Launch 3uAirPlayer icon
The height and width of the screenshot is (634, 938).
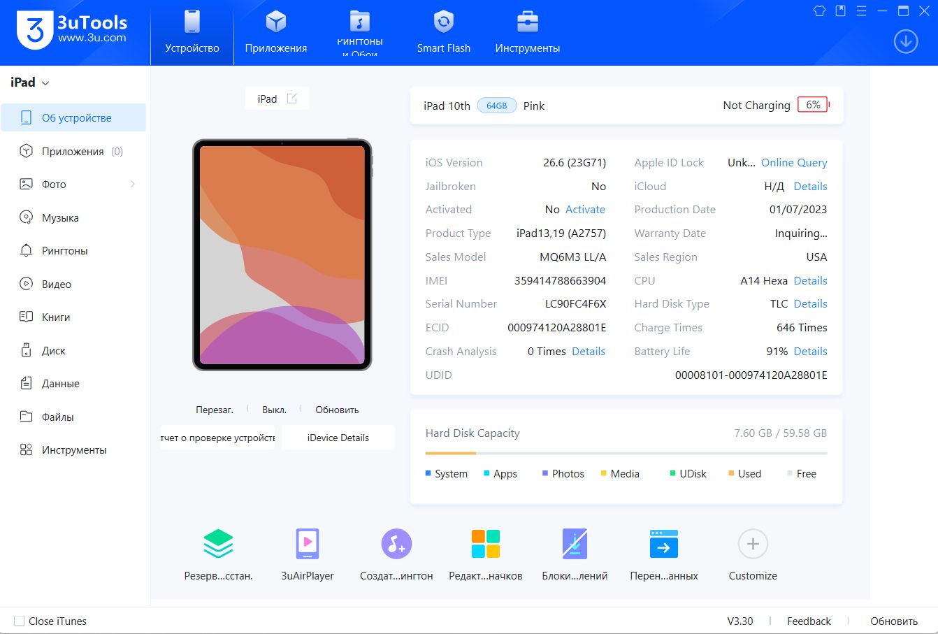308,543
